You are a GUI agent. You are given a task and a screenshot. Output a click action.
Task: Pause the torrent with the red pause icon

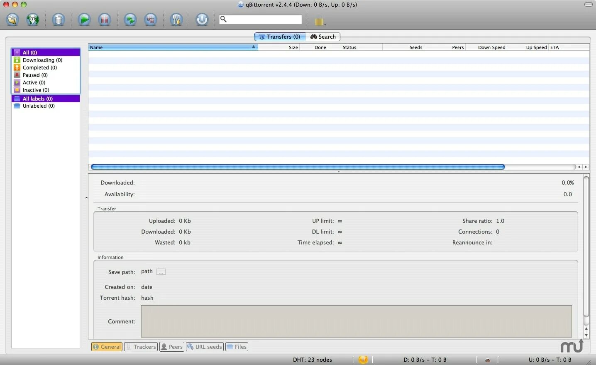[x=105, y=20]
